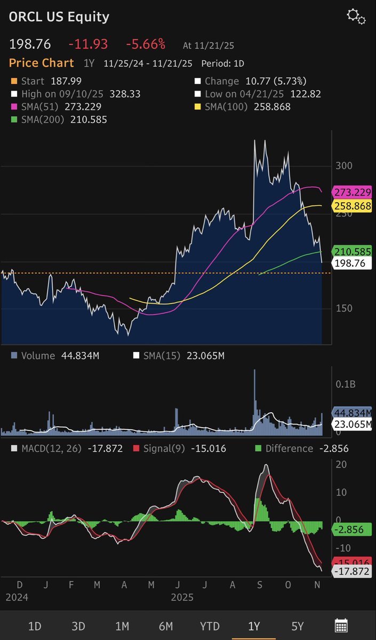Tap the Price Chart heading
The height and width of the screenshot is (640, 376).
[x=41, y=63]
